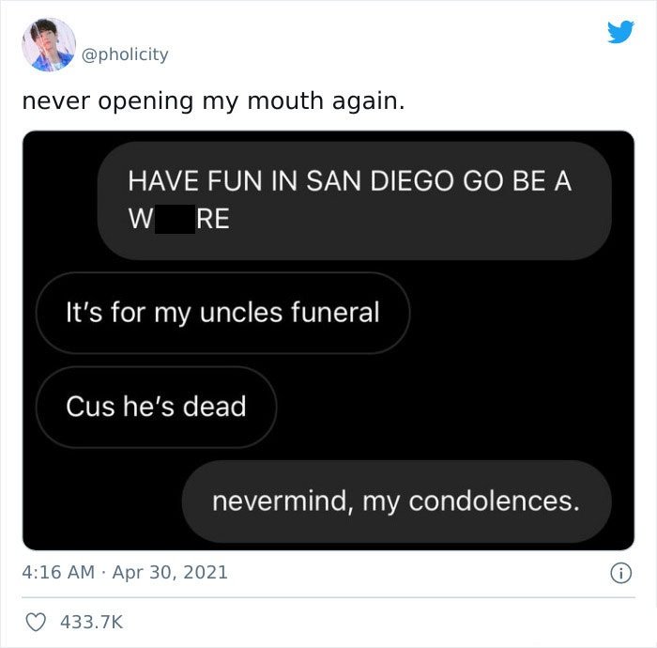Click the word 'condolences' in last message
This screenshot has height=648, width=657.
coord(491,501)
